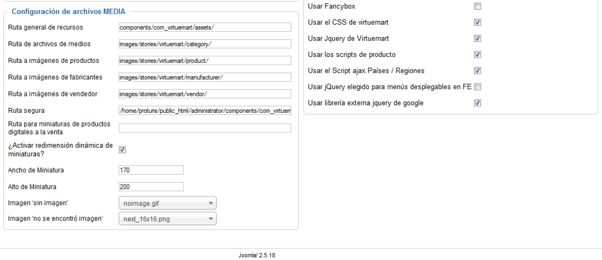Select the 'Ruta de archivos de medios' label
The height and width of the screenshot is (260, 602).
click(49, 44)
